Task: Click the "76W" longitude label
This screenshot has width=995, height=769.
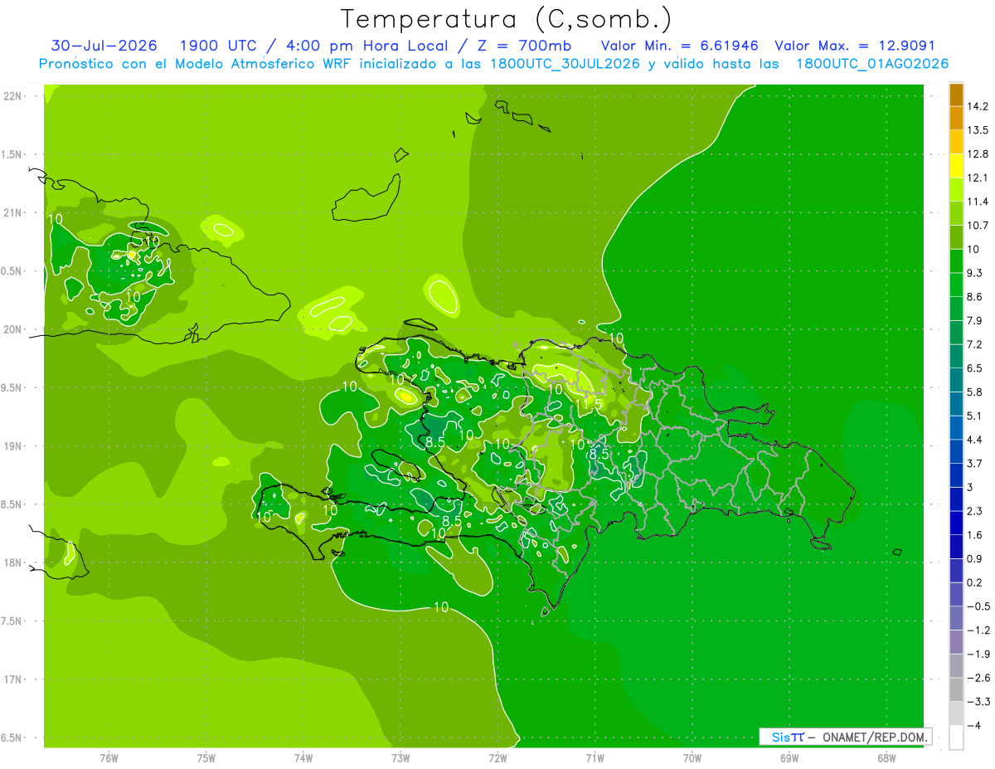Action: [109, 758]
